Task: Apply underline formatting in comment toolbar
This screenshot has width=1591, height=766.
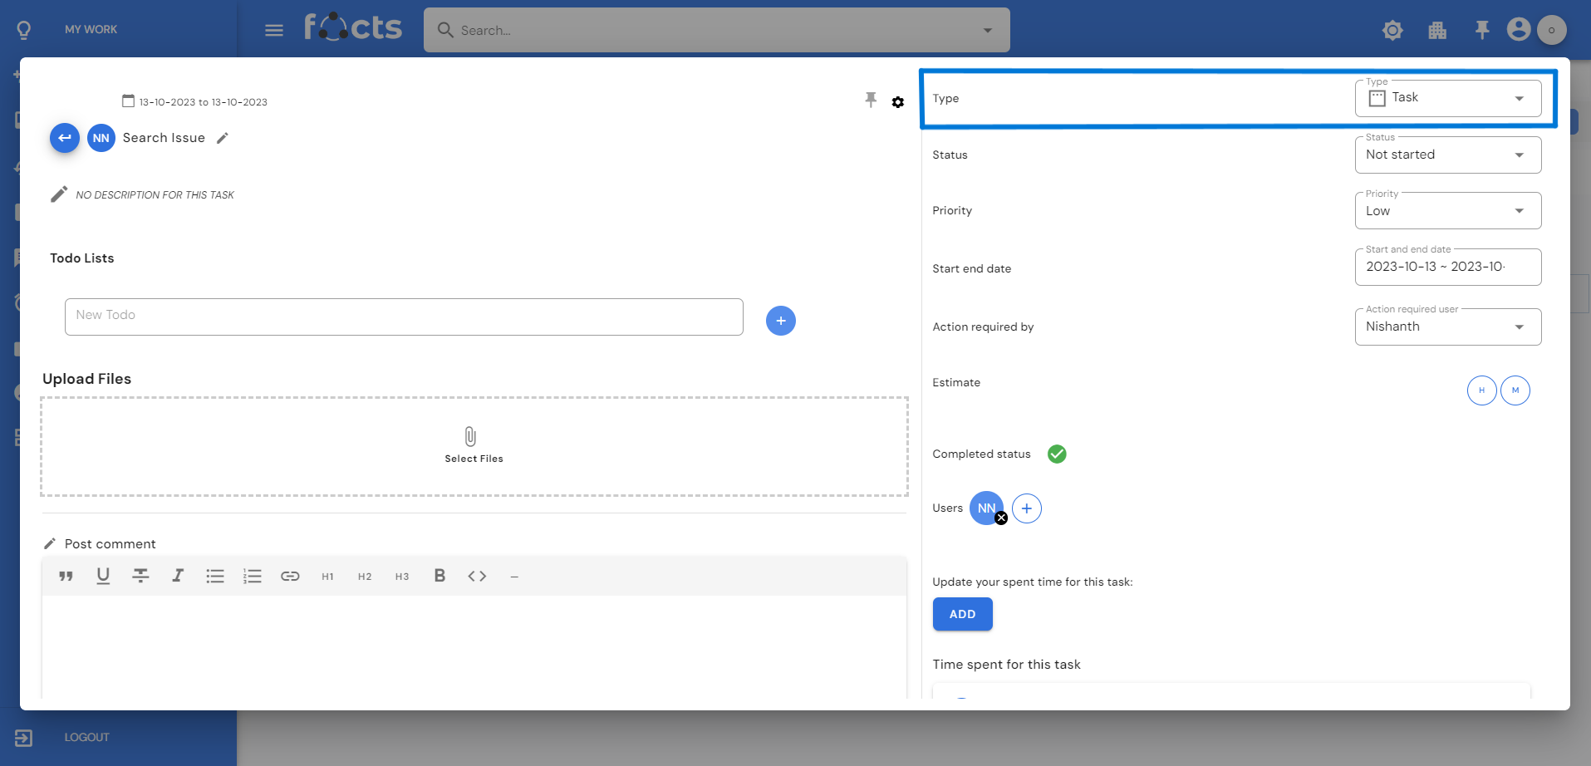Action: click(103, 576)
